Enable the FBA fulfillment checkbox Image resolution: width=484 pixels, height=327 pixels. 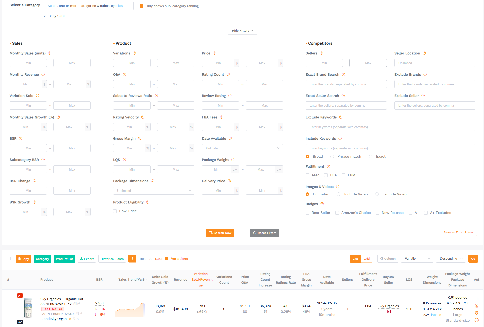click(x=326, y=175)
